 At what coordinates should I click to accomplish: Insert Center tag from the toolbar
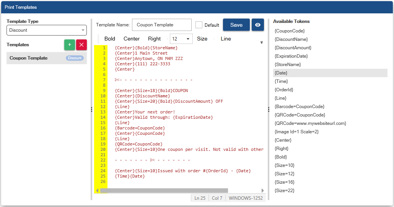pos(132,39)
